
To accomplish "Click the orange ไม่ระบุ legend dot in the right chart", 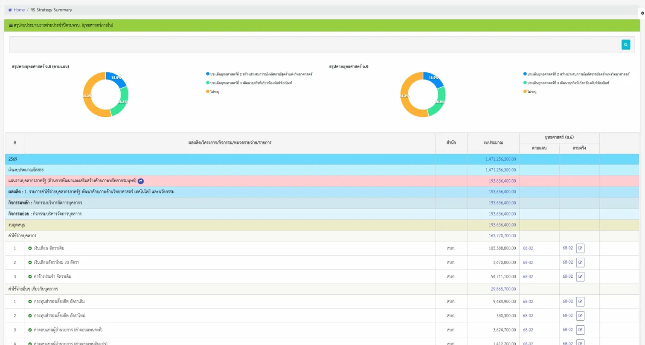I will coord(525,92).
